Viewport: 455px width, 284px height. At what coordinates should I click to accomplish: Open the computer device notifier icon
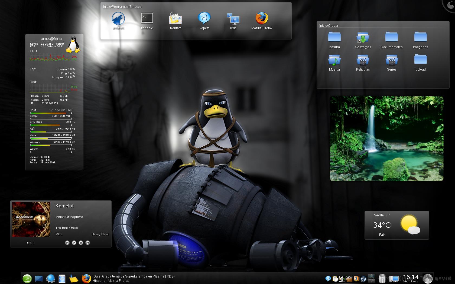point(394,279)
